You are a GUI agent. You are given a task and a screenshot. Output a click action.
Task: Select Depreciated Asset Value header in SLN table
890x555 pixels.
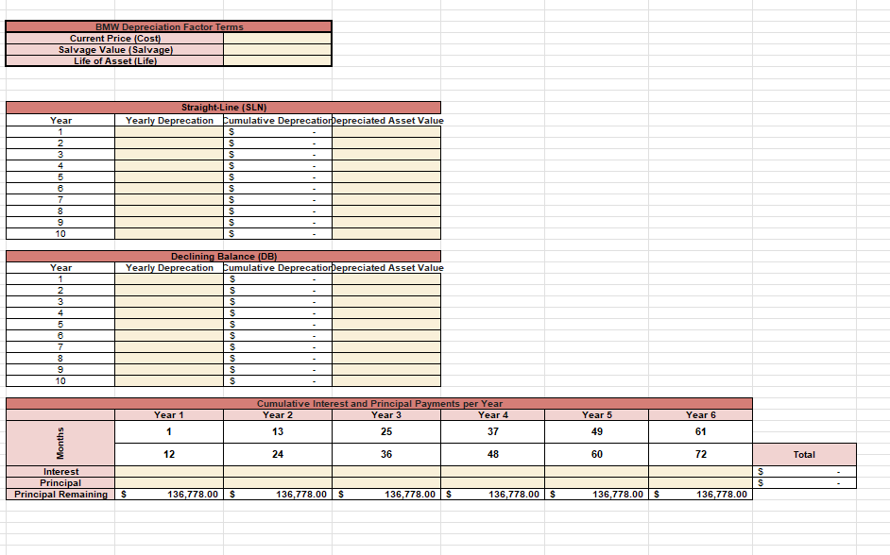[x=385, y=120]
